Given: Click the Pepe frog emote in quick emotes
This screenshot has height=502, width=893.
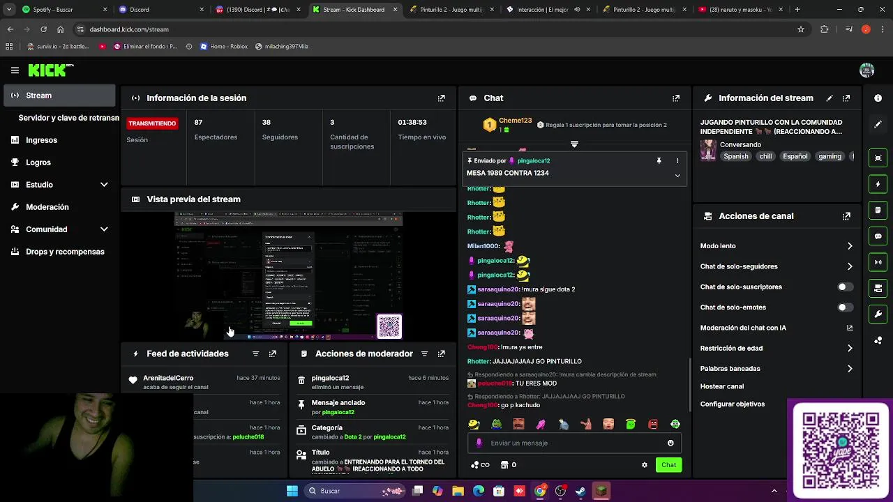Looking at the screenshot, I should [496, 424].
